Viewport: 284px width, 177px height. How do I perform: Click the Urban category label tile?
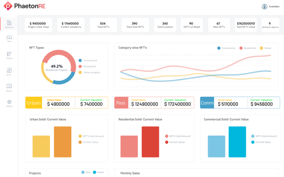coord(34,103)
